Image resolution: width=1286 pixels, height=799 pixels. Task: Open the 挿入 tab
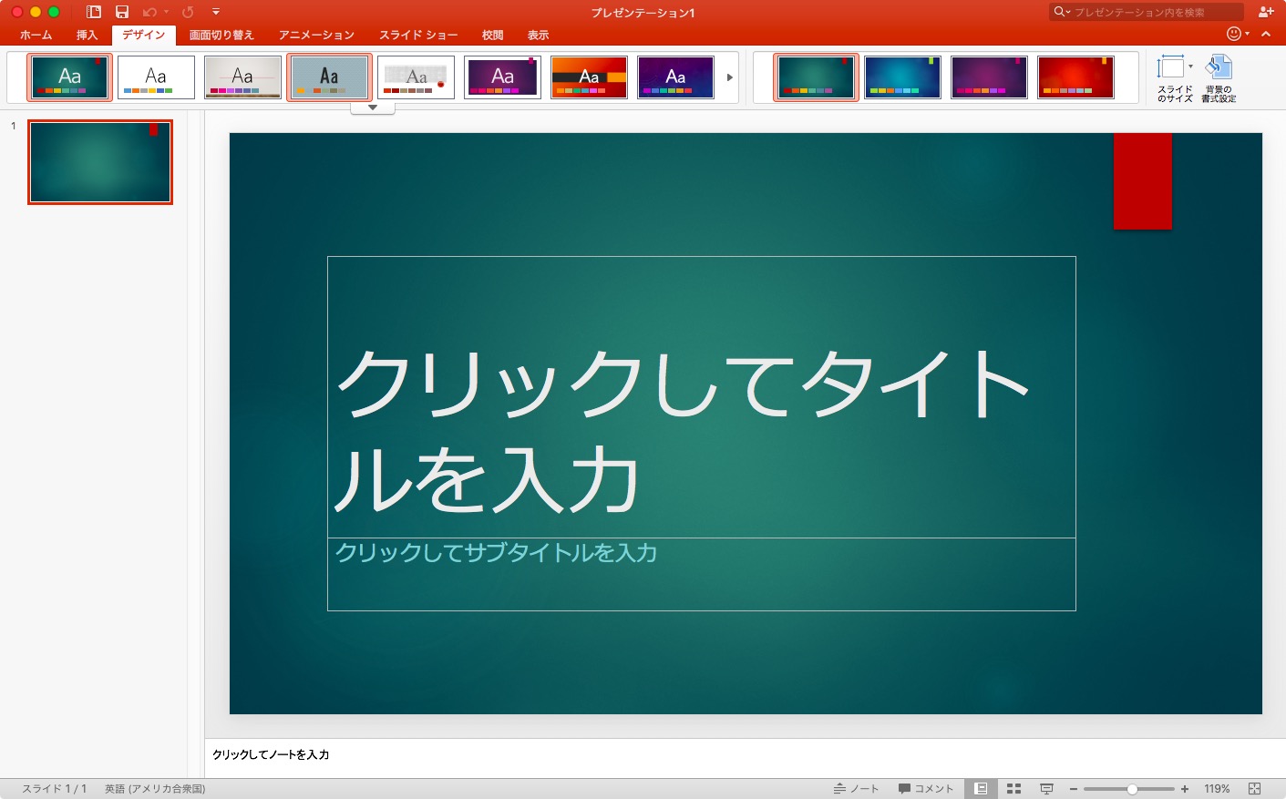point(87,35)
